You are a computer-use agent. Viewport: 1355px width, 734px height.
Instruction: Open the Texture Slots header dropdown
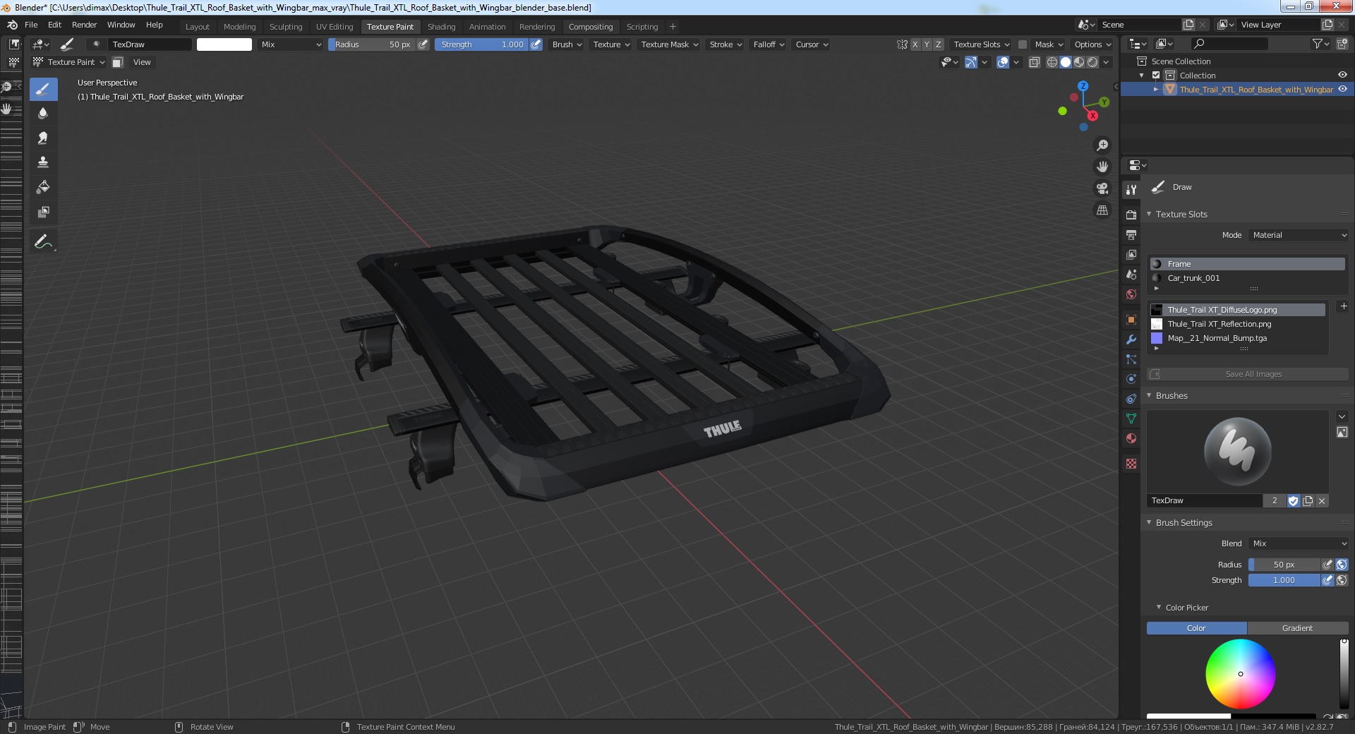click(981, 44)
